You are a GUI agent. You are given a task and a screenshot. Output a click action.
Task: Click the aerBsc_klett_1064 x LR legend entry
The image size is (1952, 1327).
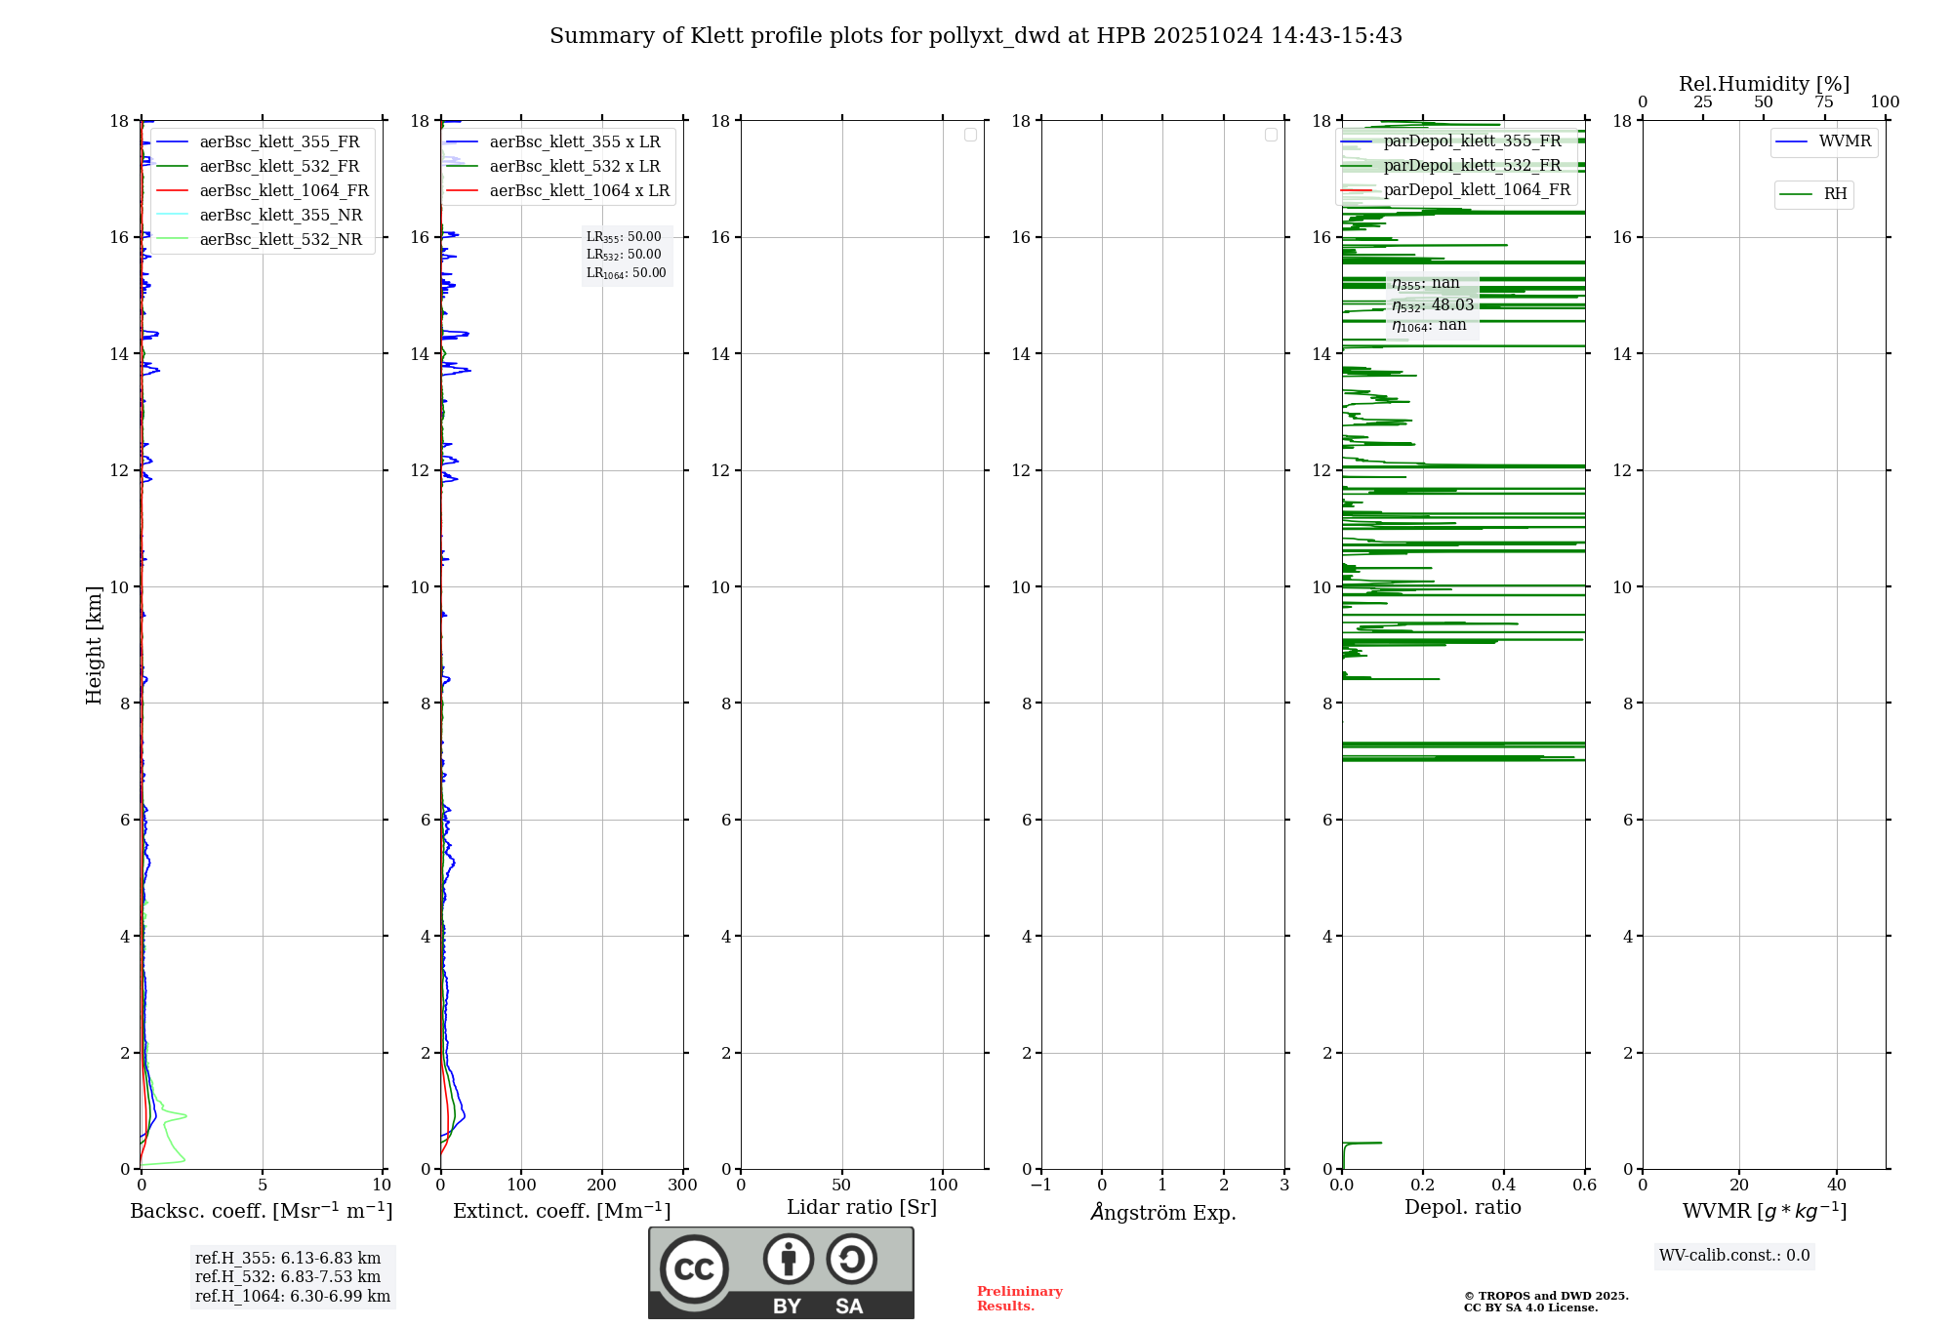click(x=579, y=191)
